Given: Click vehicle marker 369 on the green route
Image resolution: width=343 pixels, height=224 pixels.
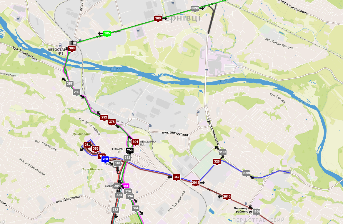Looking at the screenshot, I should [x=158, y=19].
